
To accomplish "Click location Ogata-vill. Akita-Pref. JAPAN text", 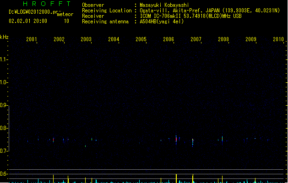I will pyautogui.click(x=179, y=11).
